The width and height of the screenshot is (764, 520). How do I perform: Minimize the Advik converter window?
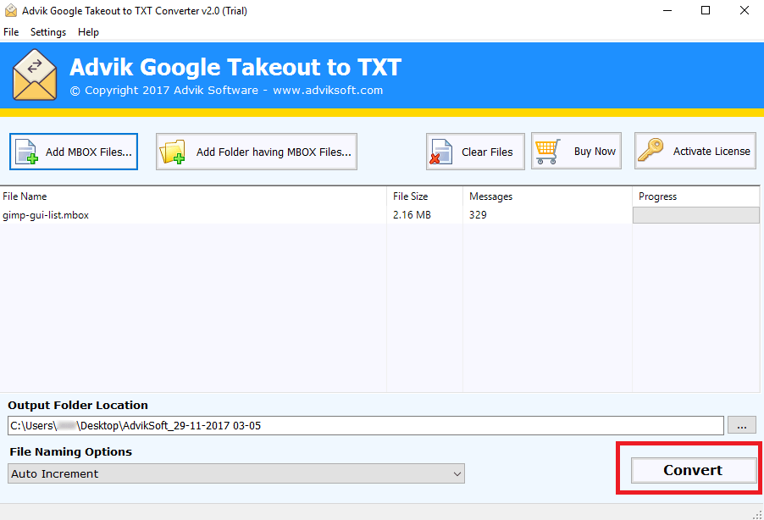[x=667, y=10]
